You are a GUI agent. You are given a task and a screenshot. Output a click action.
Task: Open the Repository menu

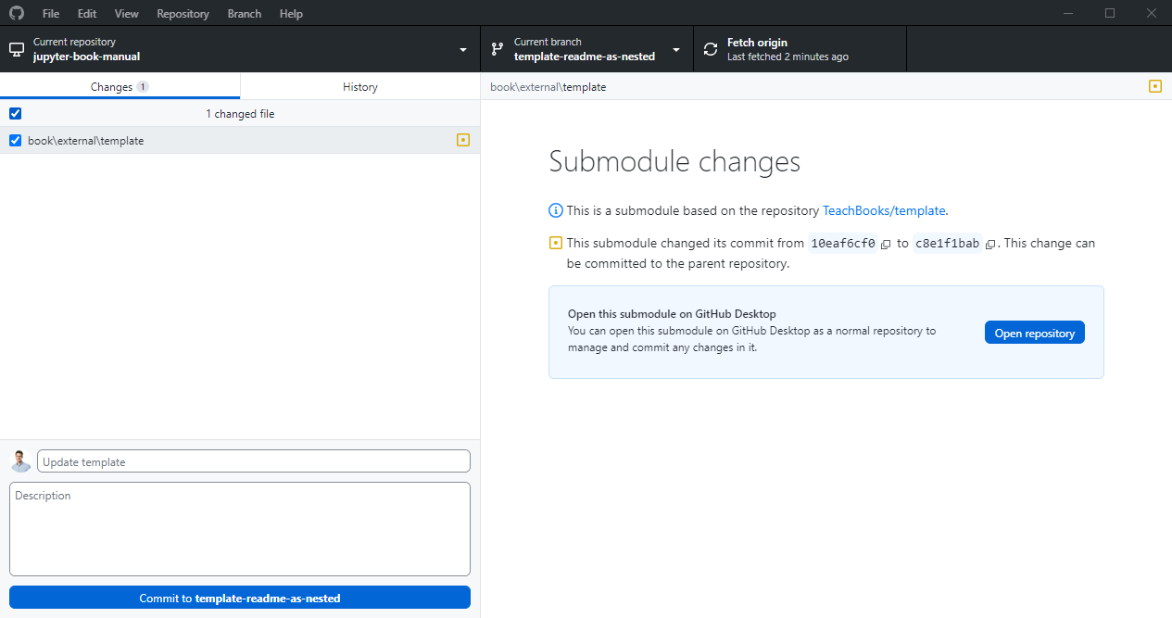coord(183,13)
